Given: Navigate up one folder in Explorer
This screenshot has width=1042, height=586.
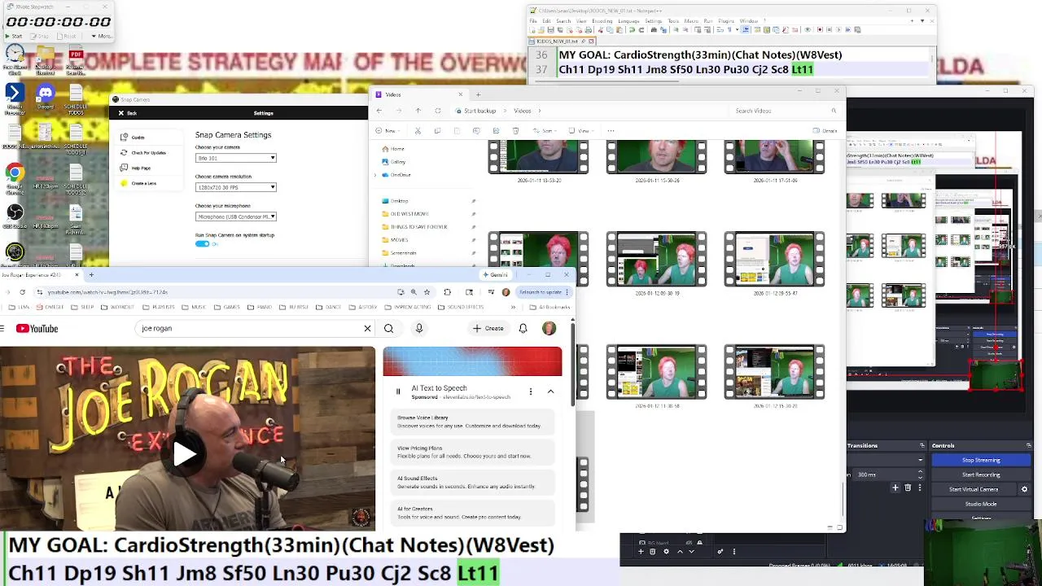Looking at the screenshot, I should (x=418, y=111).
